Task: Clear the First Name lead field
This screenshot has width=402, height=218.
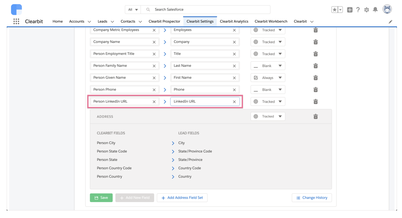Action: click(x=234, y=78)
